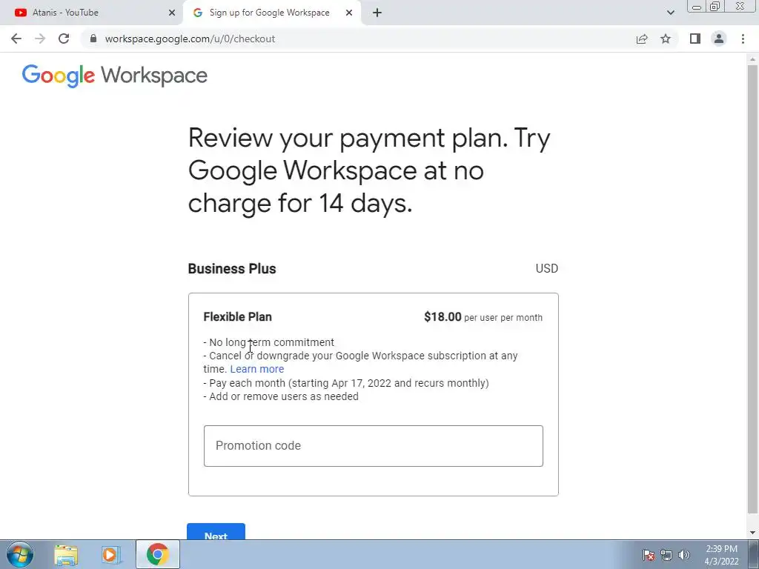This screenshot has width=759, height=569.
Task: Open the Chrome side panel
Action: 695,39
